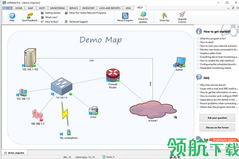The height and width of the screenshot is (159, 239).
Task: Switch to the VIEW ribbon tab
Action: [128, 8]
